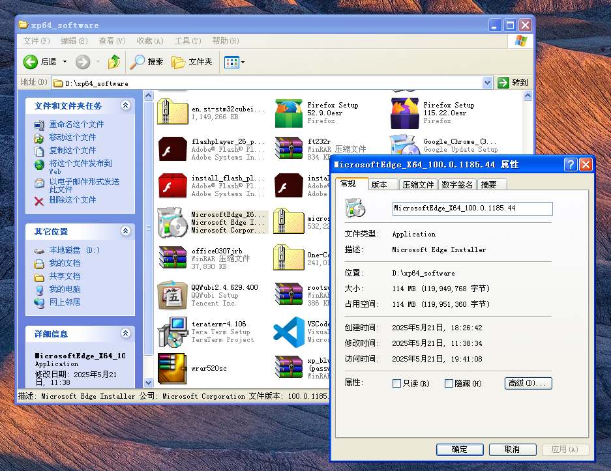This screenshot has width=611, height=471.
Task: Select the teraterm-4.106 setup icon
Action: point(173,332)
